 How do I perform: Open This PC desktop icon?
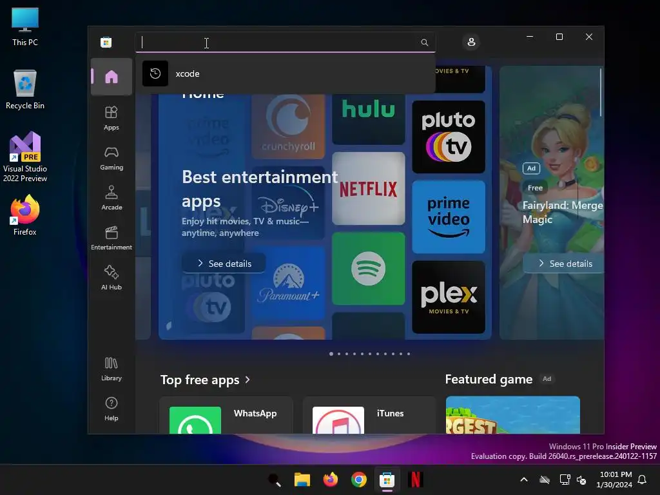25,26
